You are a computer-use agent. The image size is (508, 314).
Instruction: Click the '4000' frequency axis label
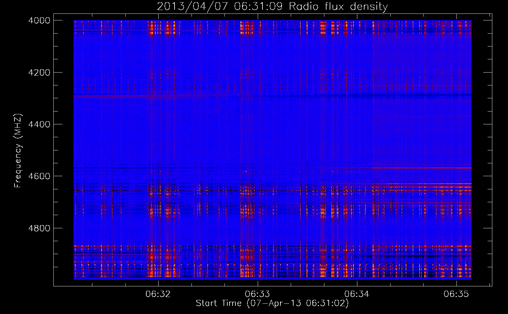[39, 20]
